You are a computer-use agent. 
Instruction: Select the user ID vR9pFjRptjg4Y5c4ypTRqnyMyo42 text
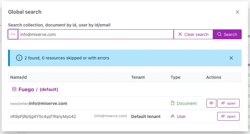coord(43,116)
